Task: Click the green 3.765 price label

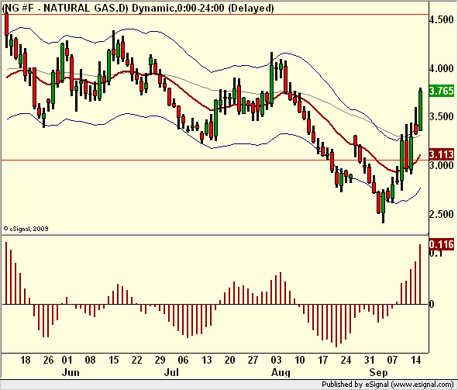Action: (442, 91)
